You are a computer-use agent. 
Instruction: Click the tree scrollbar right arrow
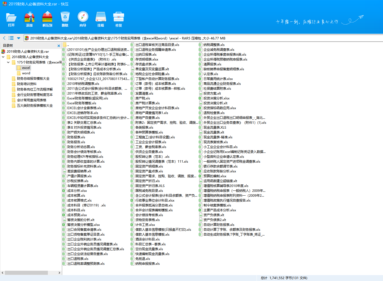(x=59, y=273)
